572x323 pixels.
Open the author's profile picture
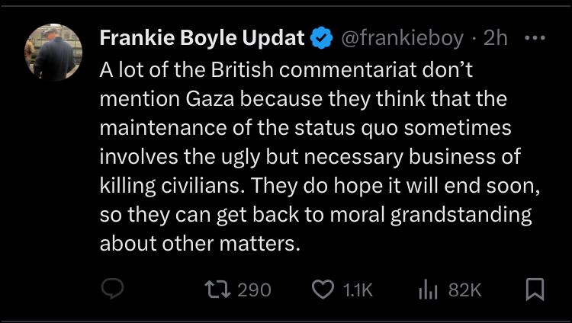[x=53, y=52]
